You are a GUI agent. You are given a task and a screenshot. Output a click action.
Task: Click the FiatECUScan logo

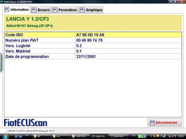25,123
